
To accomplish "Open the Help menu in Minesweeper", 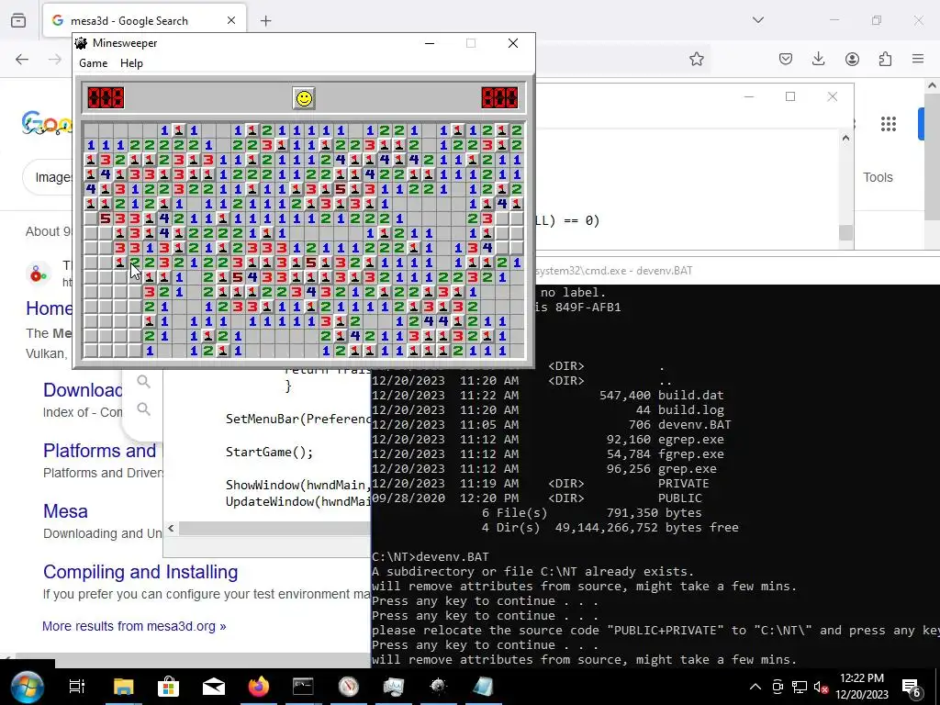I will tap(131, 63).
